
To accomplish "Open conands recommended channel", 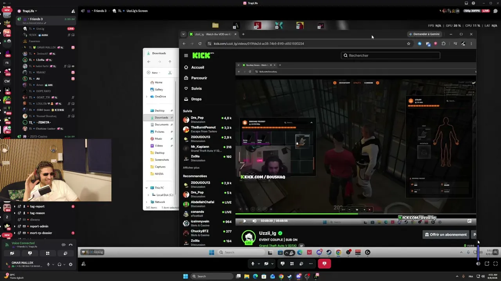I will click(207, 213).
